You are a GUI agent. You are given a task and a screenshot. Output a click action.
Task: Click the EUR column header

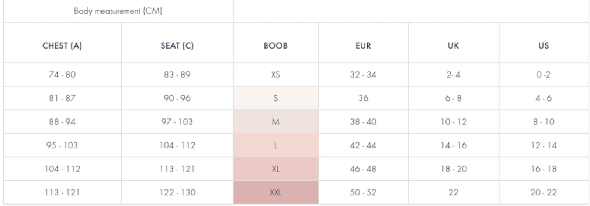[363, 46]
